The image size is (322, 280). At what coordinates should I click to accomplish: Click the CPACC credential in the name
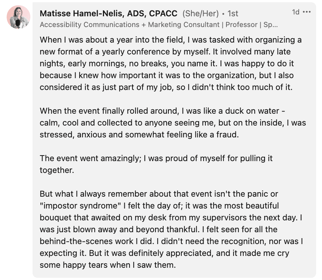click(x=163, y=14)
